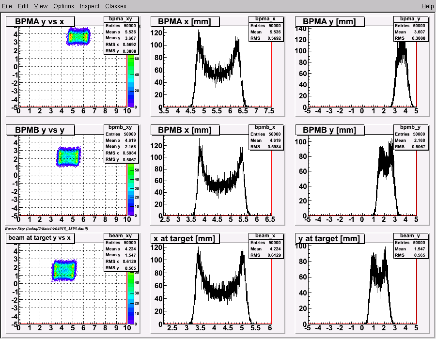Click the BPMB x histogram curve
This screenshot has width=436, height=339.
point(221,185)
